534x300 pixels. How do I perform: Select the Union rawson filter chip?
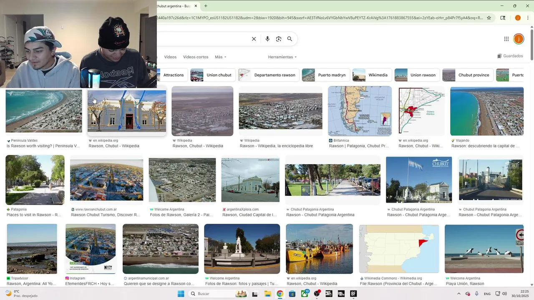pyautogui.click(x=416, y=75)
